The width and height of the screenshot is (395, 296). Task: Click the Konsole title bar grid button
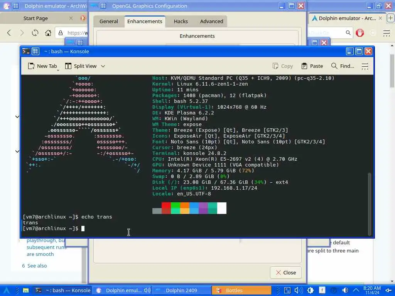point(35,51)
